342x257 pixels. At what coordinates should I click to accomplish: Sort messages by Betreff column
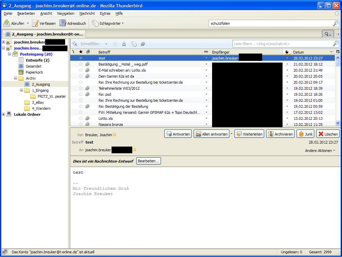point(148,52)
